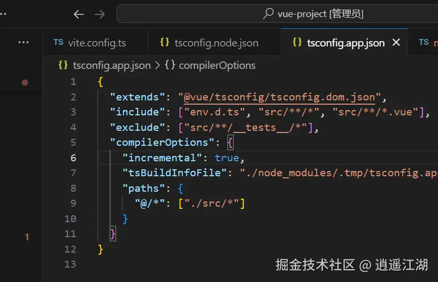Click the red dot in the left panel
The height and width of the screenshot is (282, 438).
pyautogui.click(x=25, y=82)
